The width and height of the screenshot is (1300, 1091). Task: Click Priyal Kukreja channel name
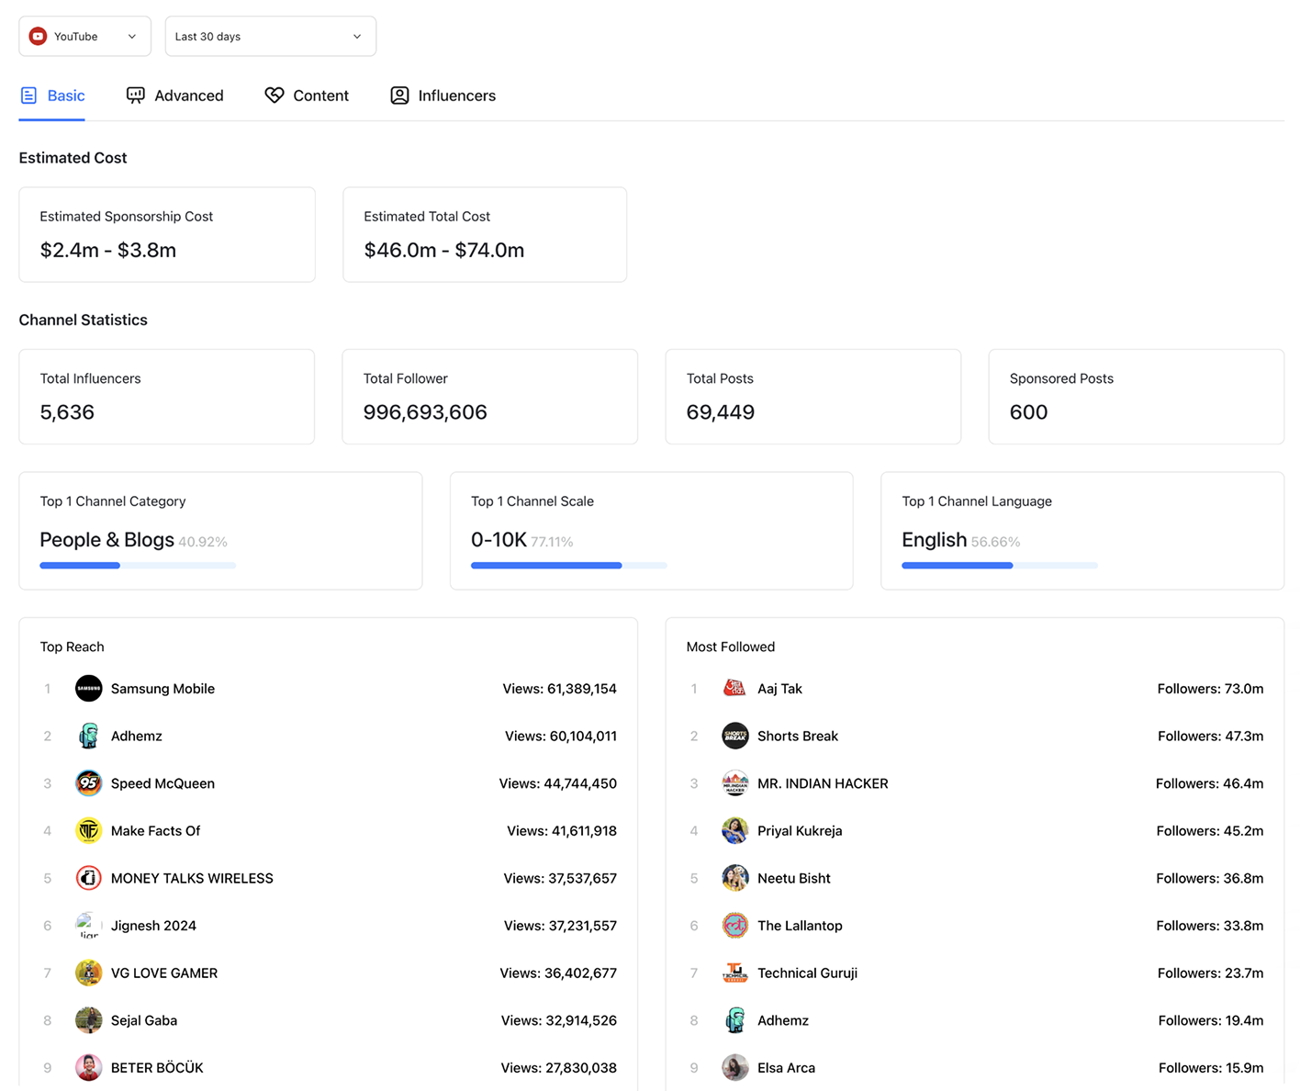800,831
